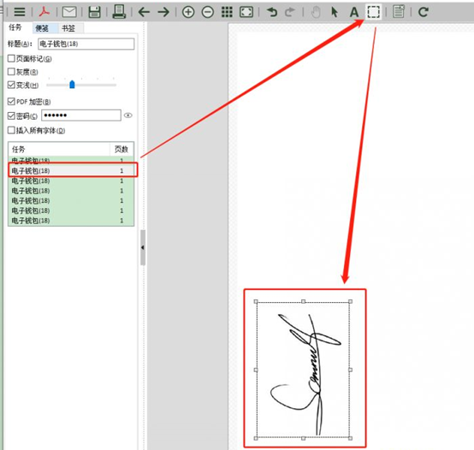Screen dimensions: 474x450
Task: Toggle the 灰度 checkbox
Action: pos(11,72)
